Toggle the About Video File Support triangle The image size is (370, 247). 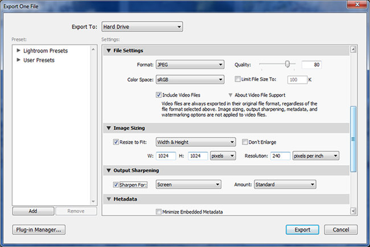point(230,95)
